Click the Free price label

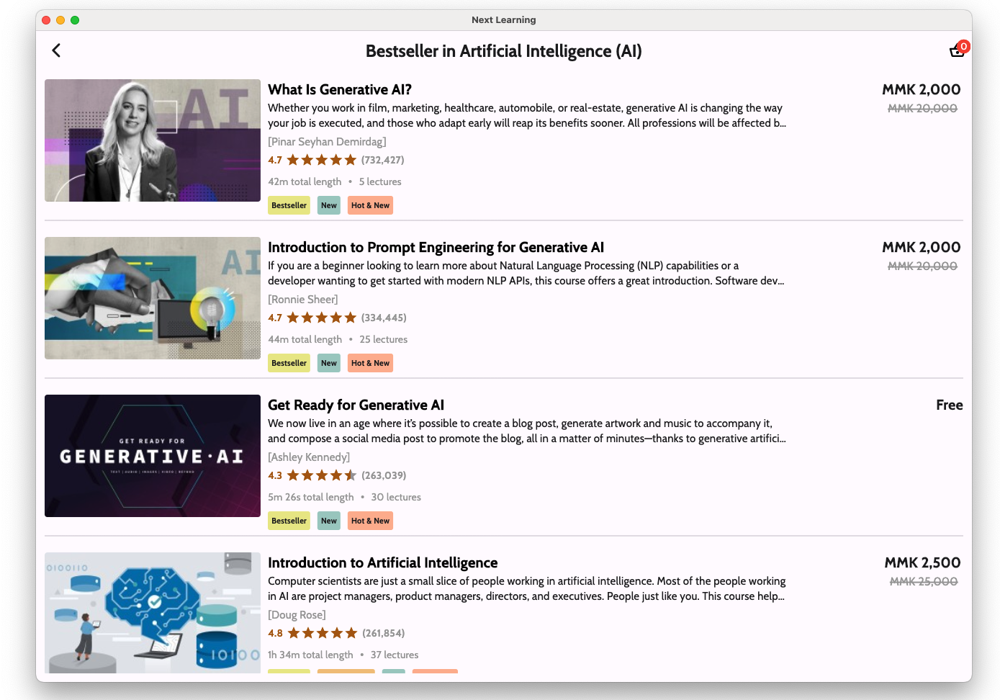[x=949, y=405]
